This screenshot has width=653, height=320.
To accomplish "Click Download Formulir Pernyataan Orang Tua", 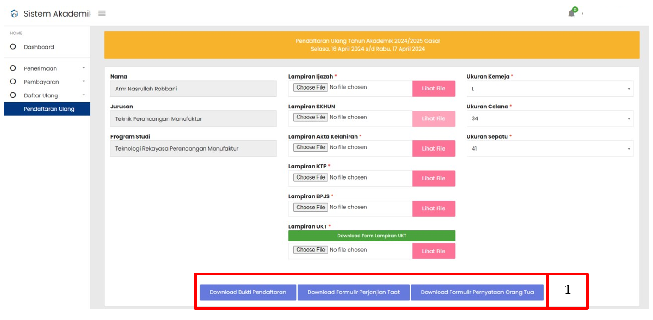I will coord(477,292).
